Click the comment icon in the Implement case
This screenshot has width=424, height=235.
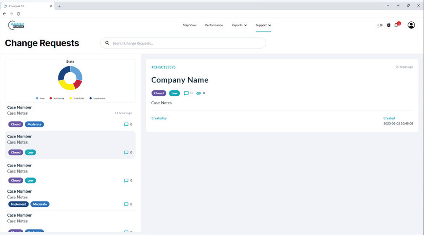pos(126,204)
